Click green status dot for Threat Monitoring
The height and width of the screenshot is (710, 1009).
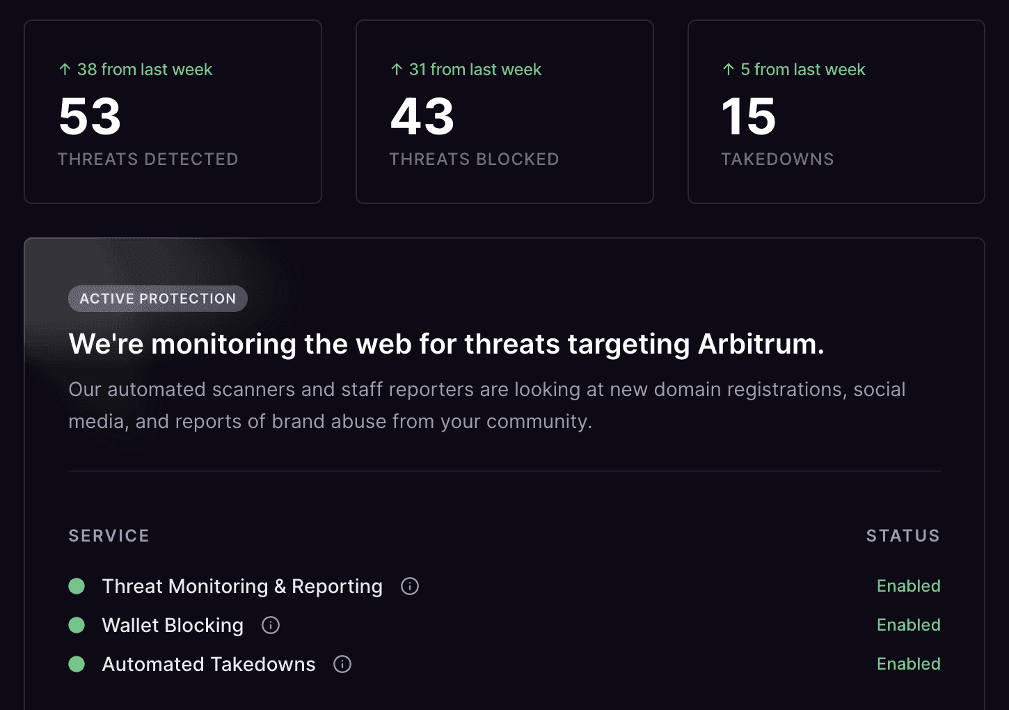[x=77, y=586]
